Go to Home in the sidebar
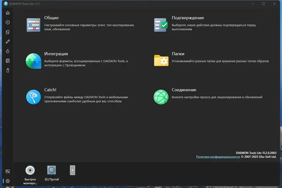Screen dimensions: 282x188 (7, 13)
